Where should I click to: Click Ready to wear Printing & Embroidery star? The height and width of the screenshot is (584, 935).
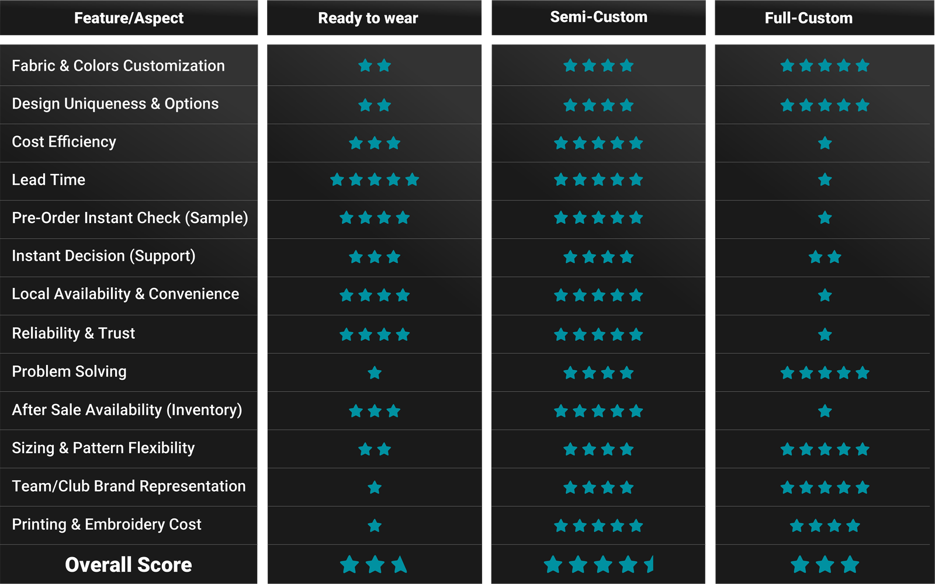point(375,526)
